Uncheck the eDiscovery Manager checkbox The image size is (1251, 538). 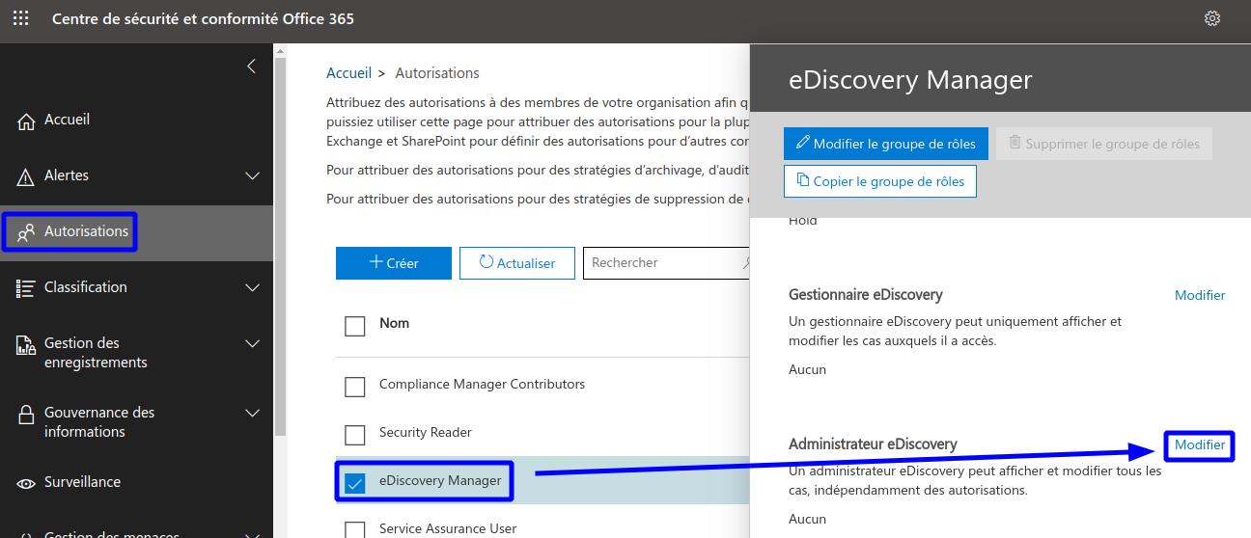(x=355, y=483)
